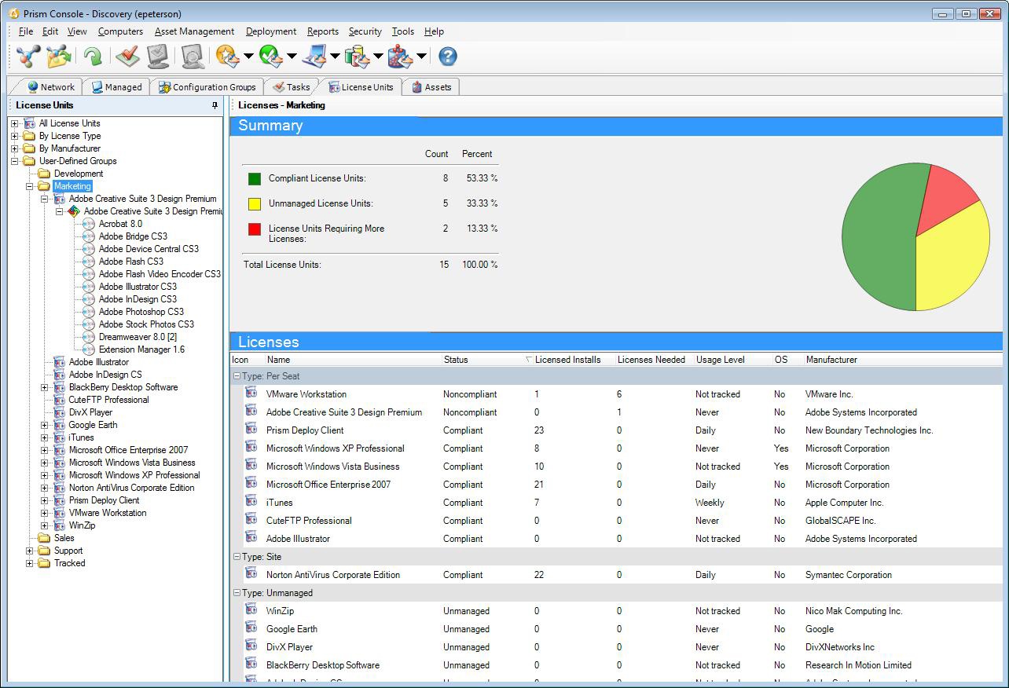Expand the Tracked folder tree node
This screenshot has width=1009, height=688.
(x=29, y=563)
